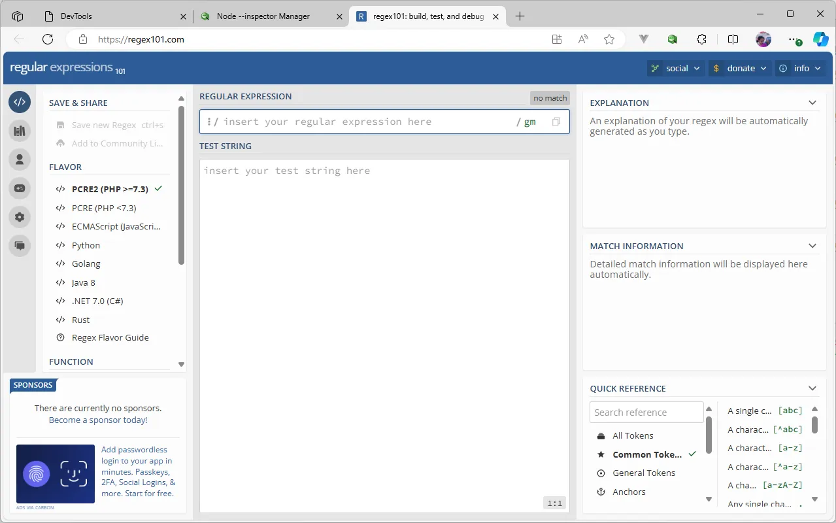Click Become a sponsor today link
836x523 pixels.
(98, 420)
